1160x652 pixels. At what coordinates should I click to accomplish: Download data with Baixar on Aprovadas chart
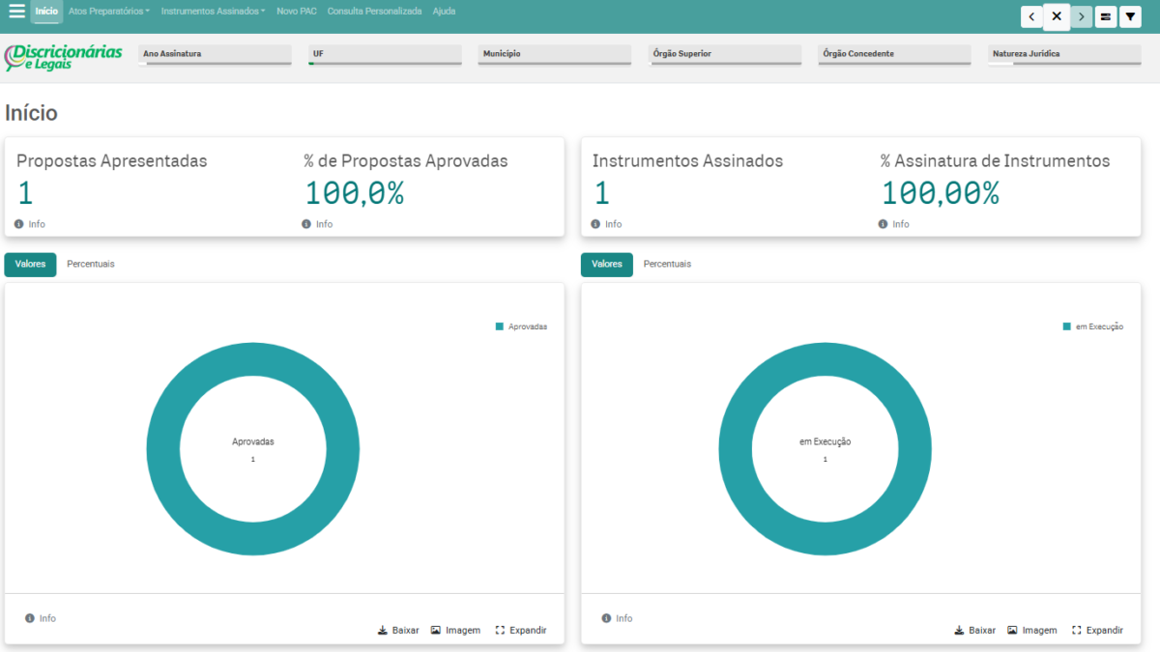pyautogui.click(x=398, y=630)
